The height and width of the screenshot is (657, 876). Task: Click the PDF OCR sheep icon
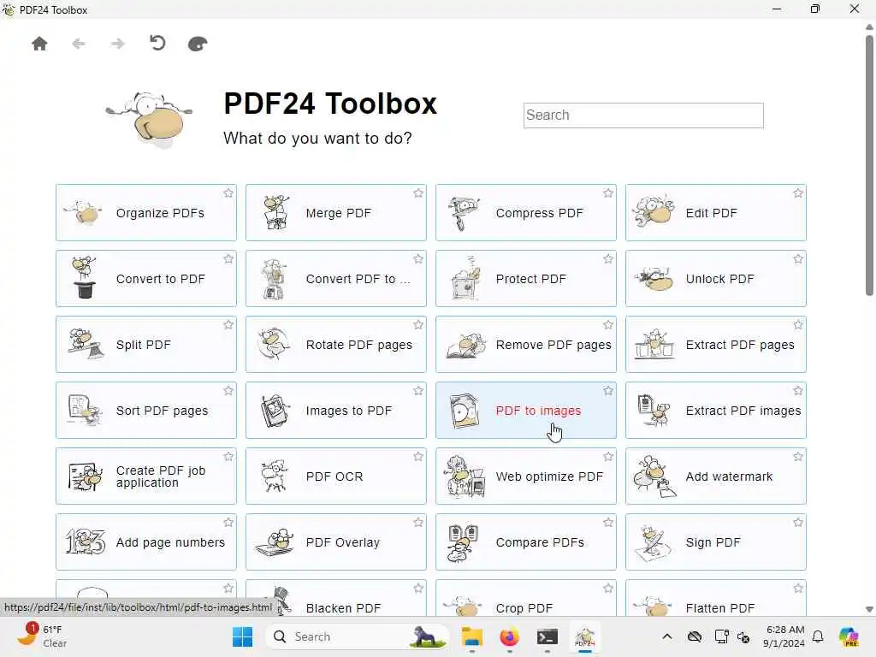[x=275, y=476]
